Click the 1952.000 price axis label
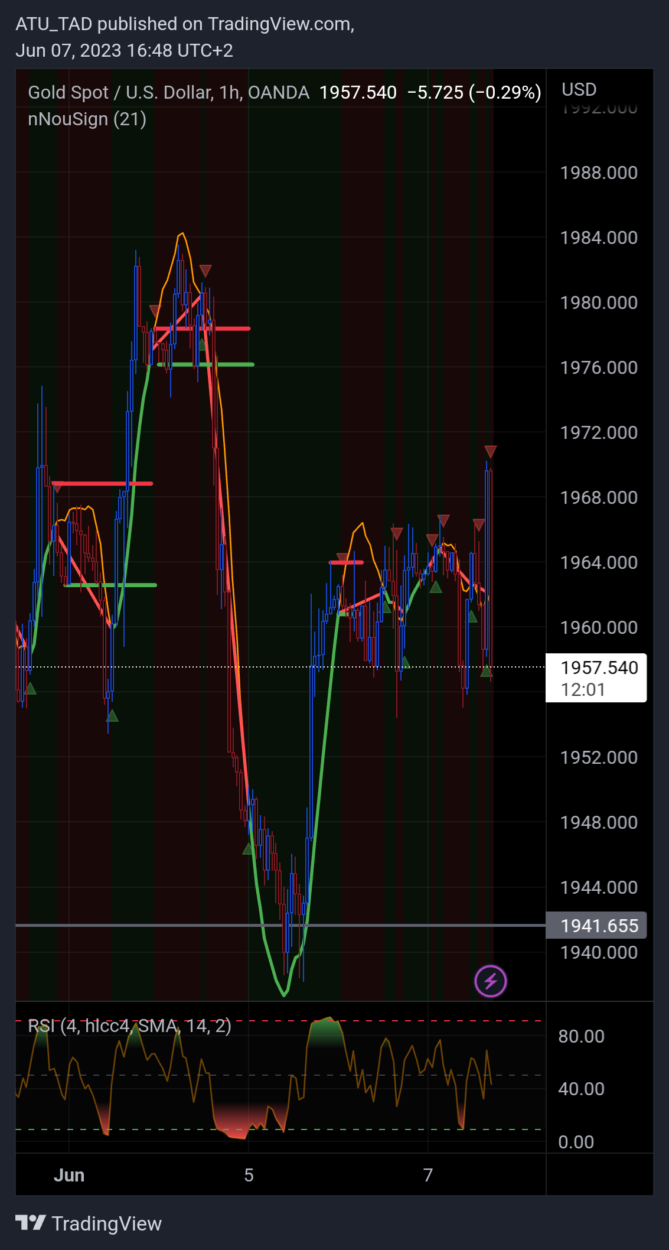The width and height of the screenshot is (669, 1250). [599, 757]
